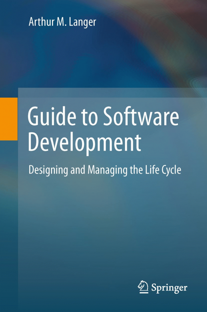
Task: Click the book cover thumbnail's empty lower panel
Action: tap(103, 235)
